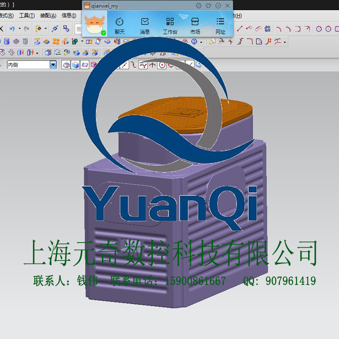Open 消息 messages in the qianwei_my widget
The height and width of the screenshot is (339, 339).
tap(145, 26)
